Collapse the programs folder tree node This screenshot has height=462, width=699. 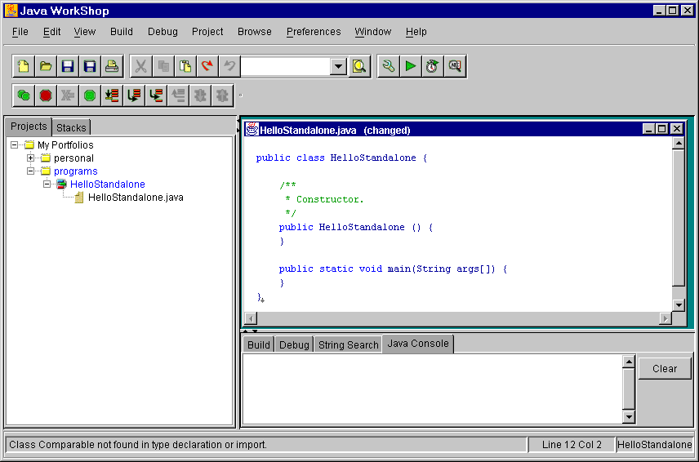pyautogui.click(x=31, y=171)
